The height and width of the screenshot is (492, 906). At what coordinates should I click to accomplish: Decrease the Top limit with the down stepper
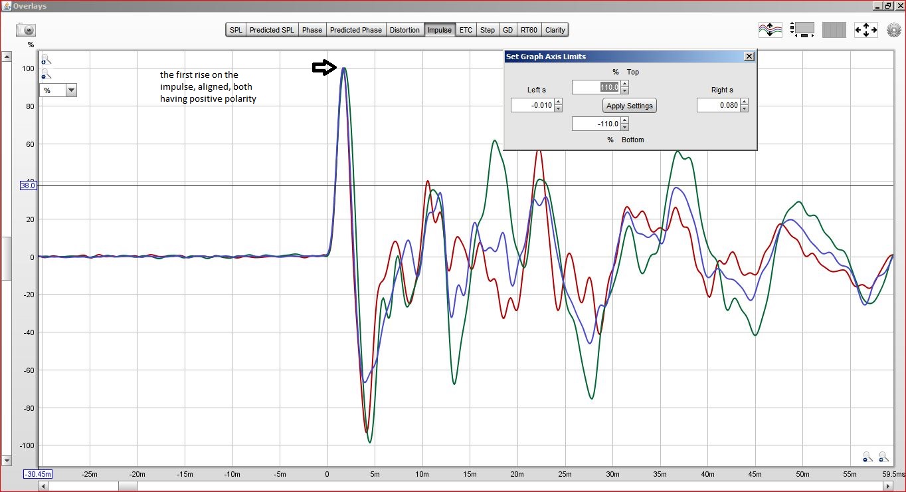(624, 90)
